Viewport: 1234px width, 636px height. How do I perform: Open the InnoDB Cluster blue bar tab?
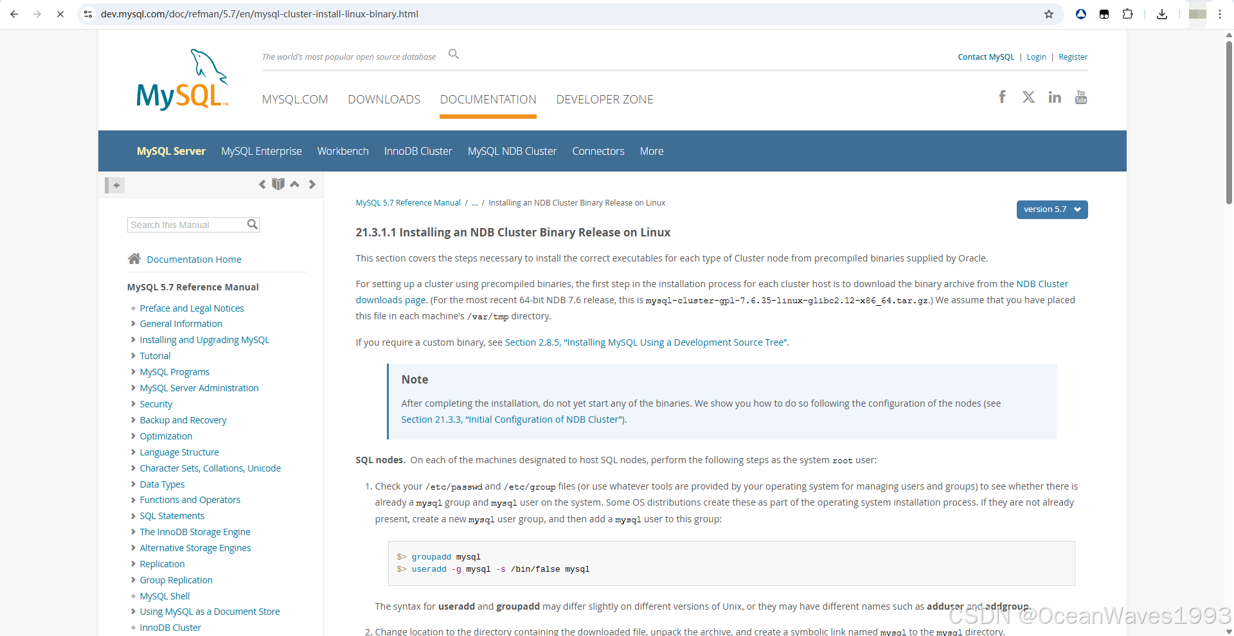click(x=418, y=151)
